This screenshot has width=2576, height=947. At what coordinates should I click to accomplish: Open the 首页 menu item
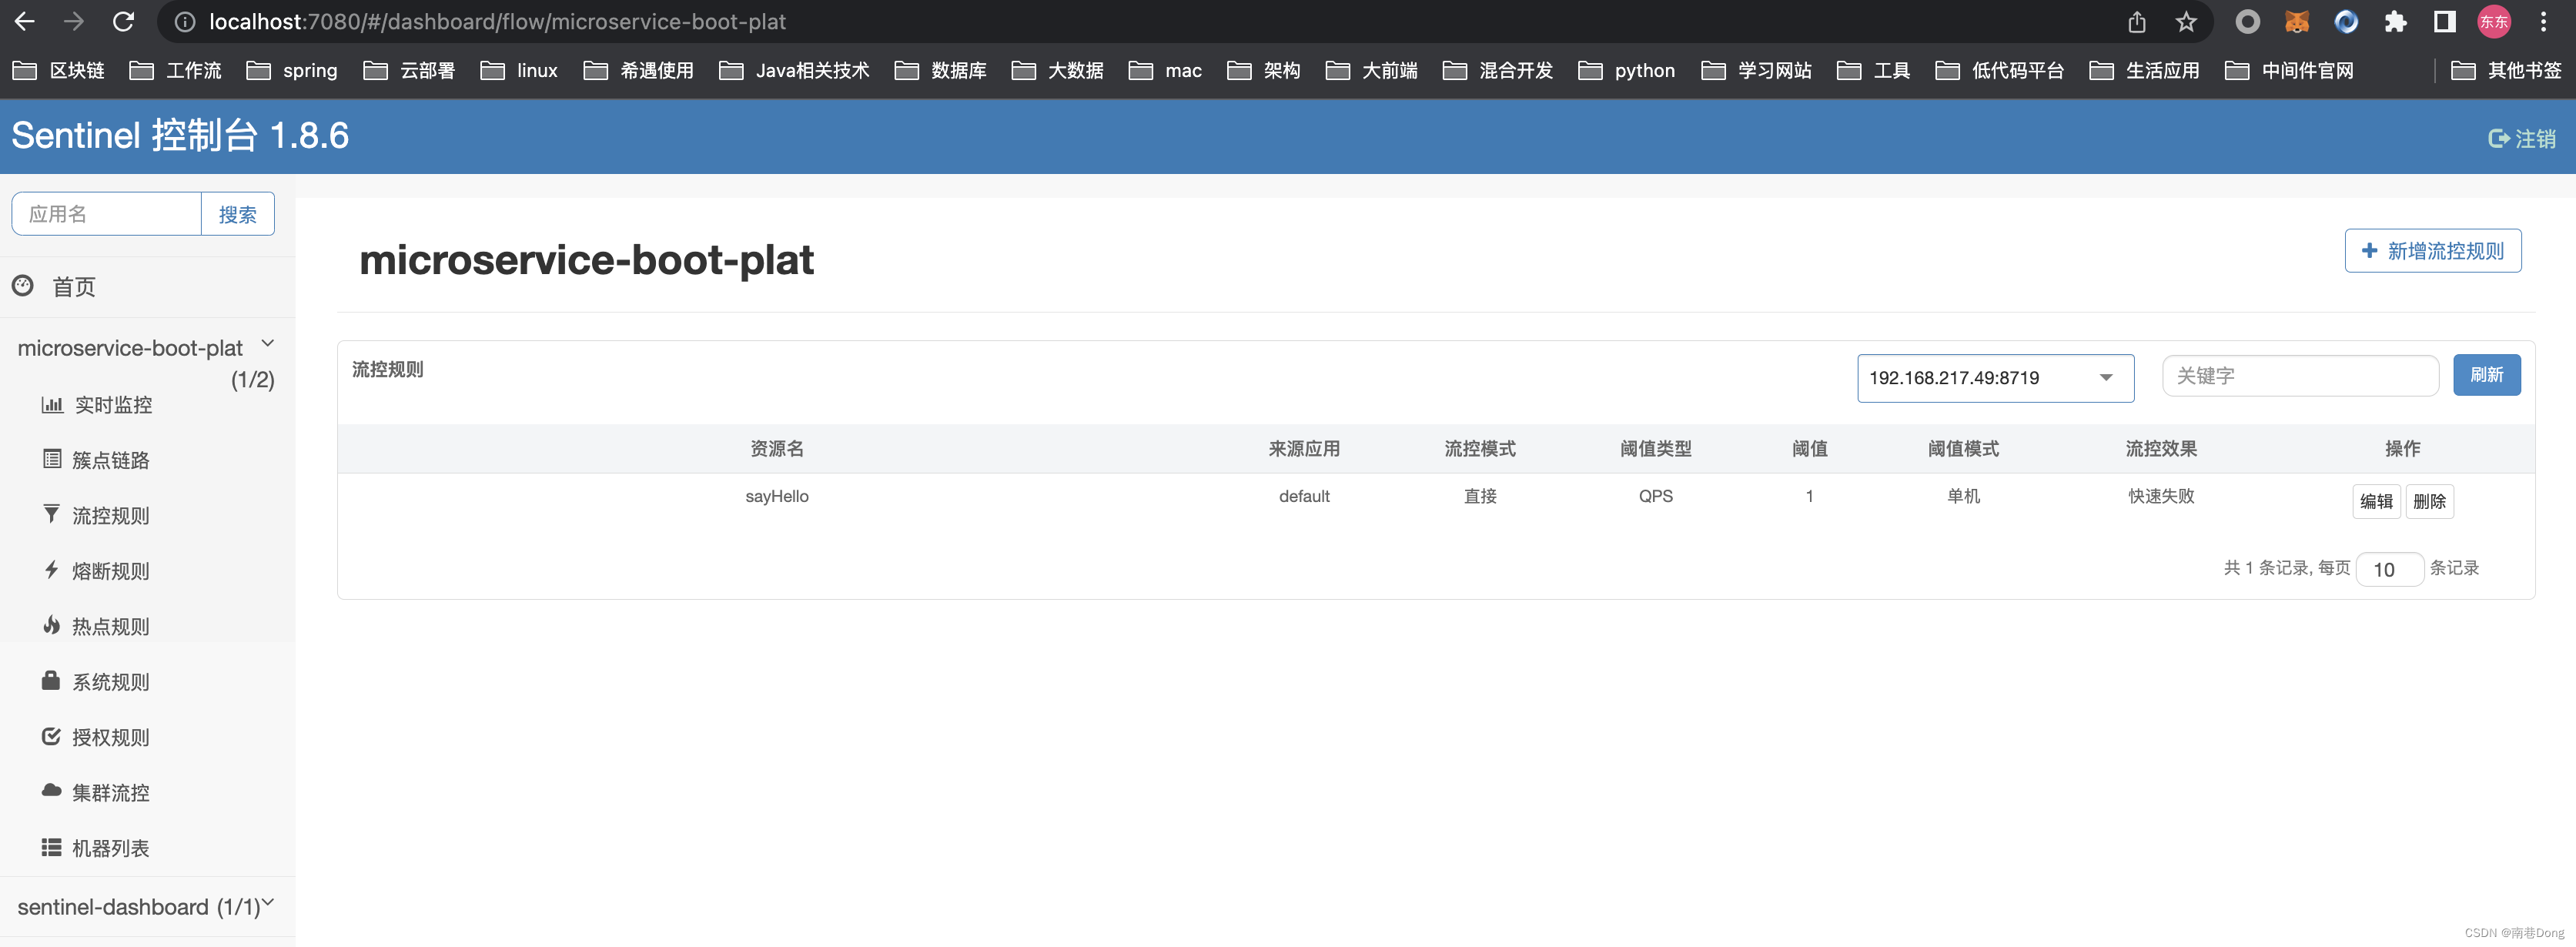(74, 287)
